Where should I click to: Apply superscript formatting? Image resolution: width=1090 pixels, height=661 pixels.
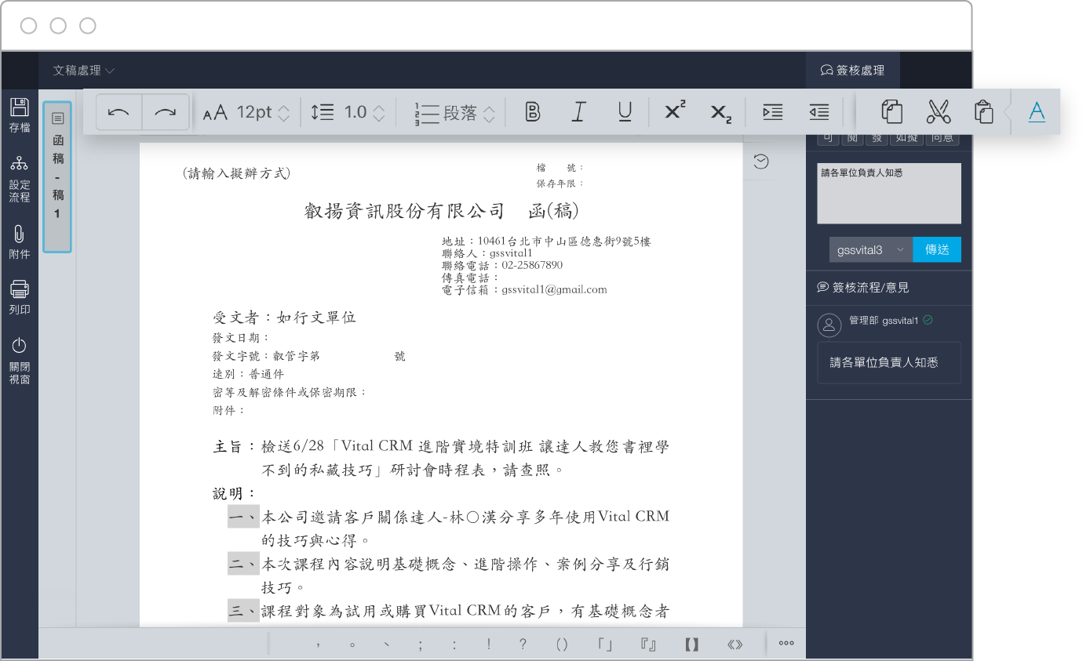coord(675,111)
